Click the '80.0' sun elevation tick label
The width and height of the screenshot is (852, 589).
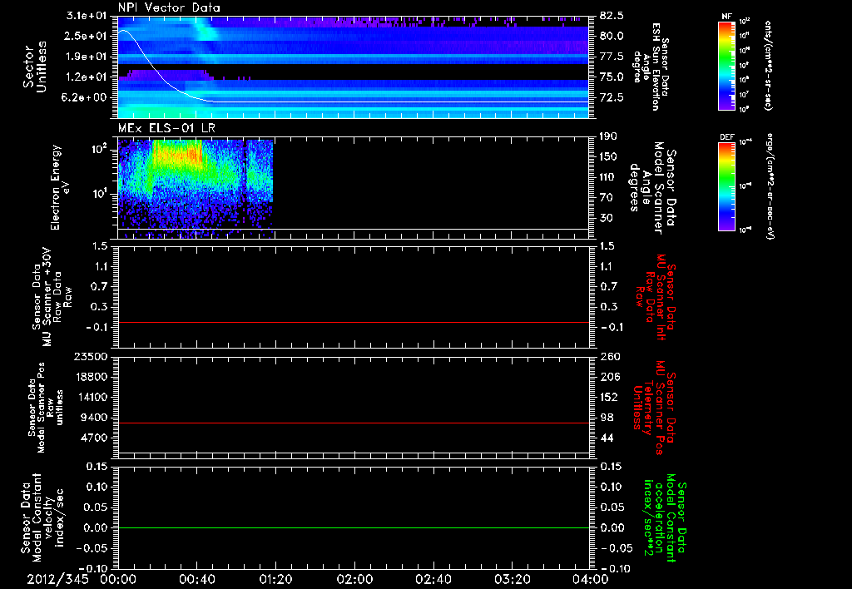click(x=611, y=36)
